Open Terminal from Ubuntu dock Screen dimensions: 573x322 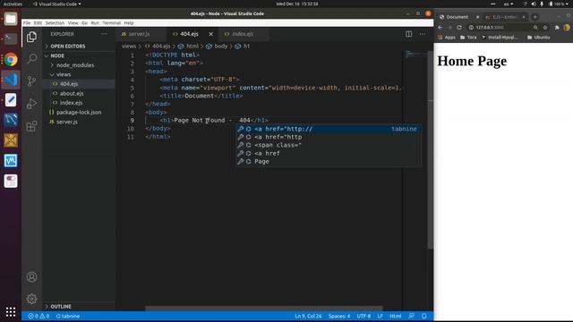(x=11, y=38)
